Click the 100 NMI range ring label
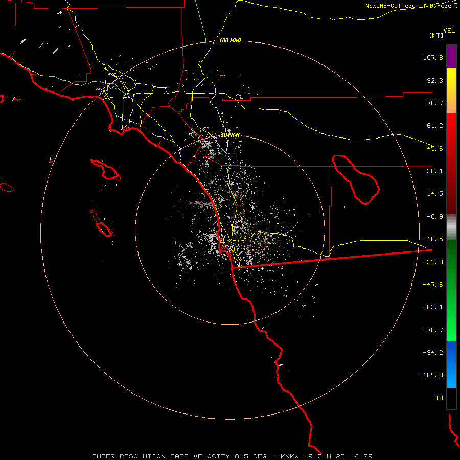The width and height of the screenshot is (460, 460). tap(230, 40)
